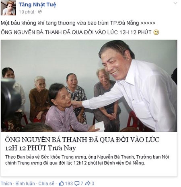Click Chia sẻ to share post
The image size is (181, 187).
pos(46,183)
